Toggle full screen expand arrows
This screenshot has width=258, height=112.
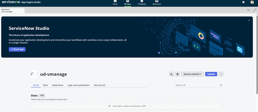(x=255, y=10)
